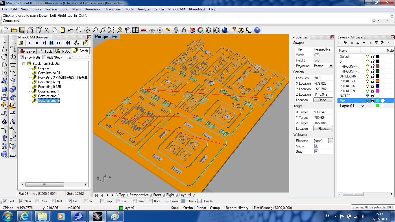Show NOTES layer via its bulb icon

[368, 96]
